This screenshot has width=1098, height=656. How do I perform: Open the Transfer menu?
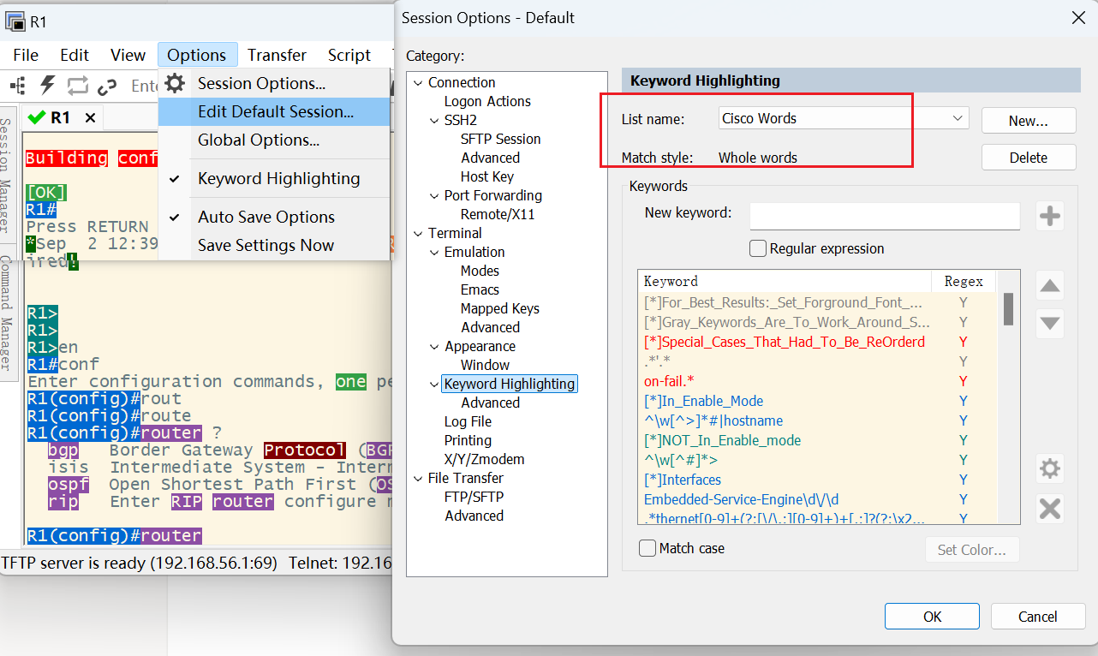[x=277, y=55]
